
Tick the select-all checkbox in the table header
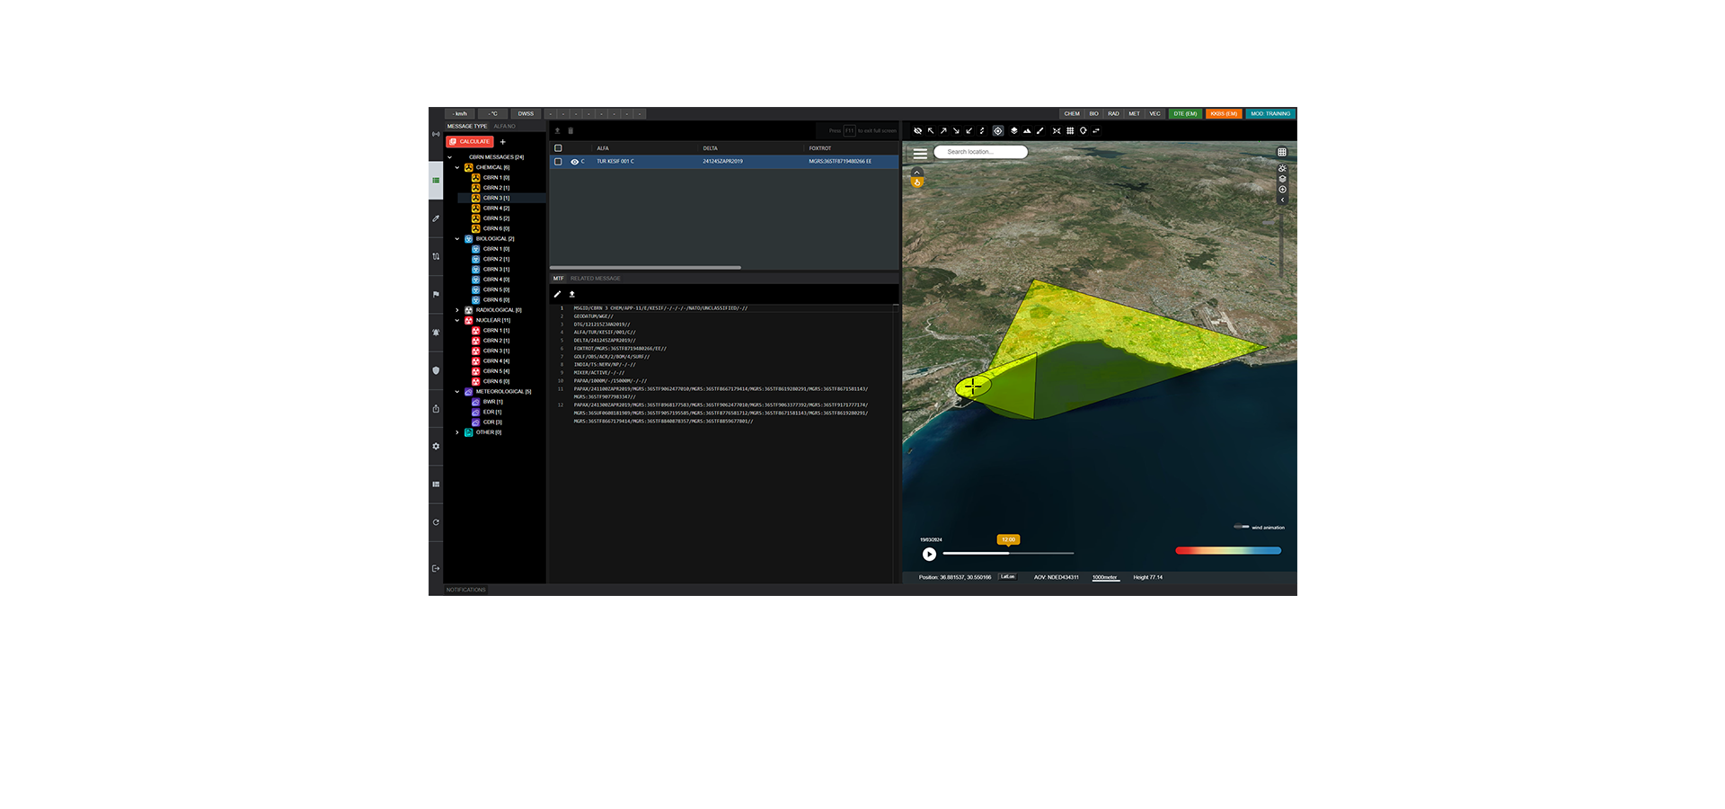[558, 148]
